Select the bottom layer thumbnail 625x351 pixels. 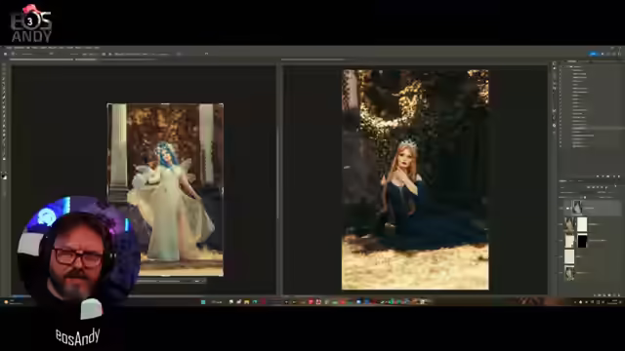[569, 273]
